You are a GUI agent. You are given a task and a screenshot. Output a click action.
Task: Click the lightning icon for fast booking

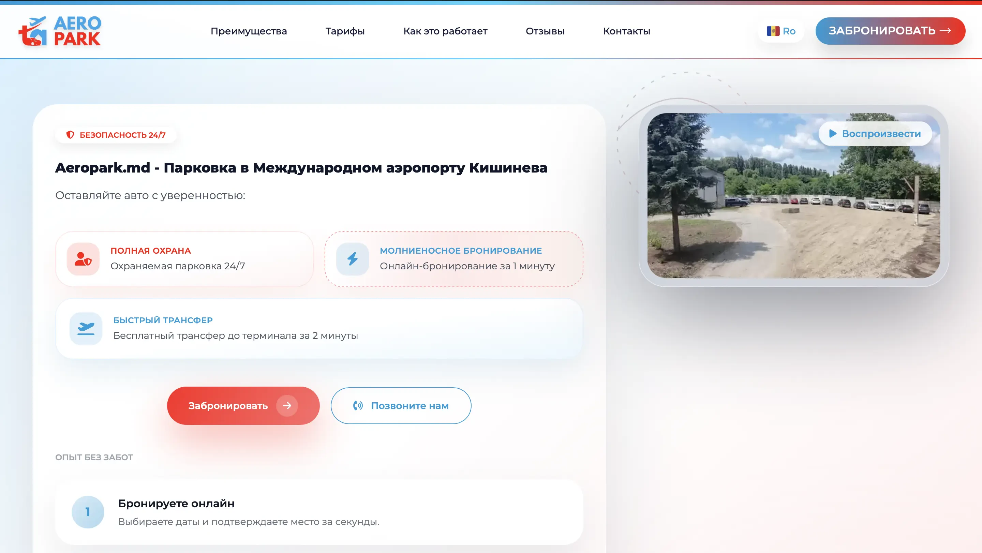click(353, 259)
